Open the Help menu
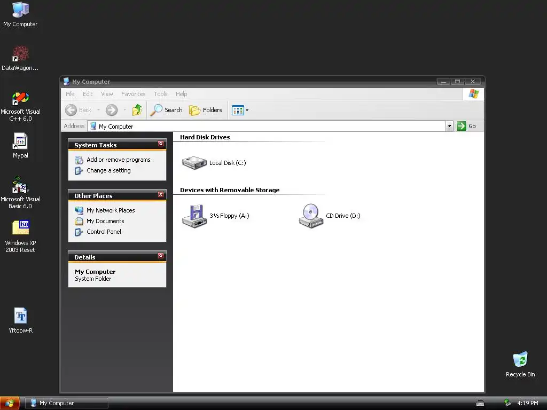Viewport: 547px width, 410px height. click(182, 94)
